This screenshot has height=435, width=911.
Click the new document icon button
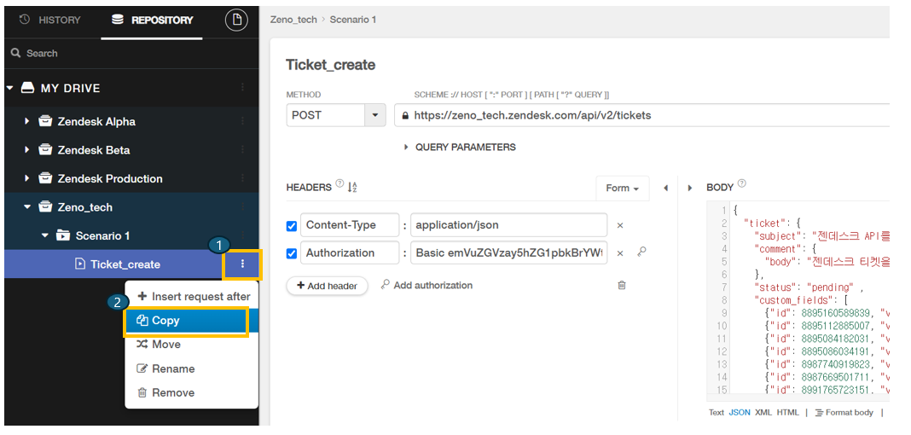tap(236, 20)
